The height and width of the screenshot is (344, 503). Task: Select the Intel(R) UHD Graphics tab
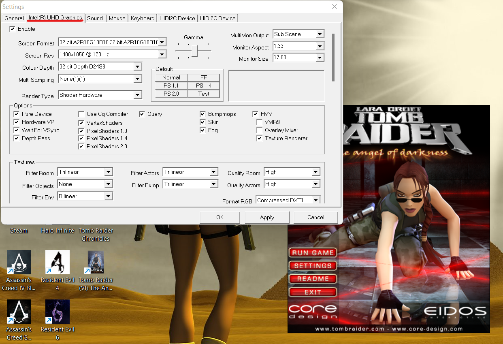coord(55,18)
